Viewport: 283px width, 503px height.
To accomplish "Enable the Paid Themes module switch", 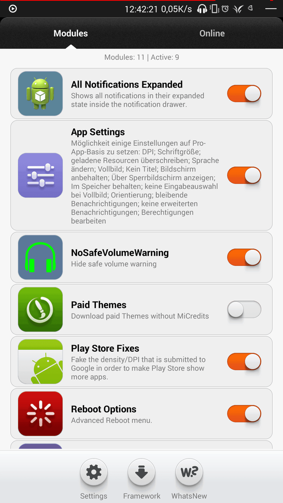I will pos(244,310).
